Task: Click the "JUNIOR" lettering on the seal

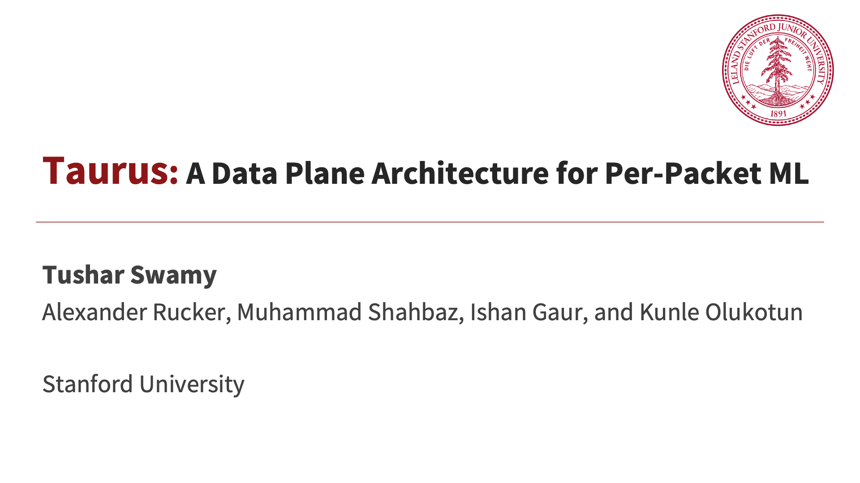Action: [x=793, y=30]
